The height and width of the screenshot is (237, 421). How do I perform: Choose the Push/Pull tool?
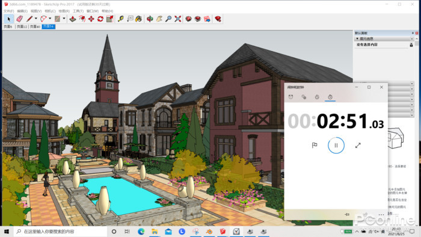[73, 19]
